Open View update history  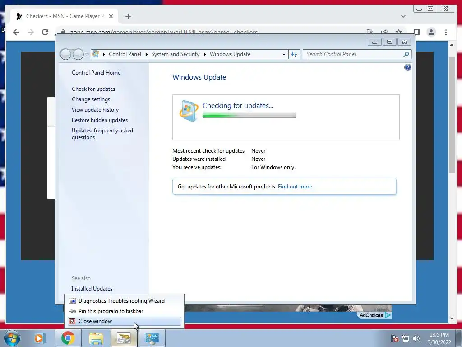(95, 109)
